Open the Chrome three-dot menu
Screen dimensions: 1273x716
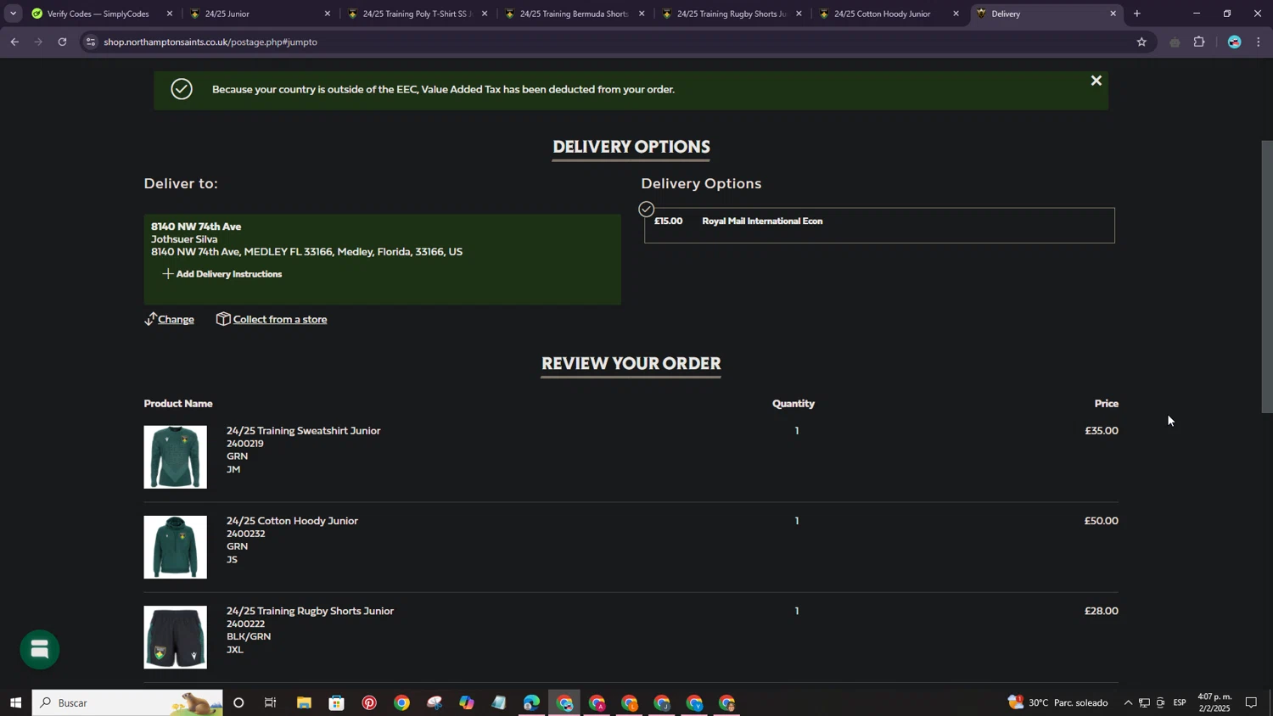click(1259, 42)
